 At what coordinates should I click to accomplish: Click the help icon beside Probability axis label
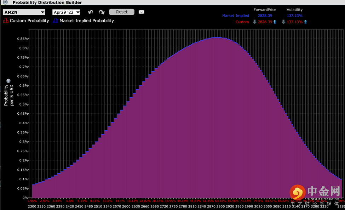coord(8,81)
